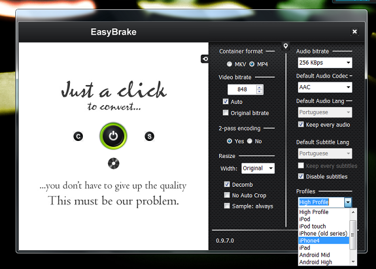The height and width of the screenshot is (269, 376).
Task: Click the green power convert button
Action: [113, 136]
